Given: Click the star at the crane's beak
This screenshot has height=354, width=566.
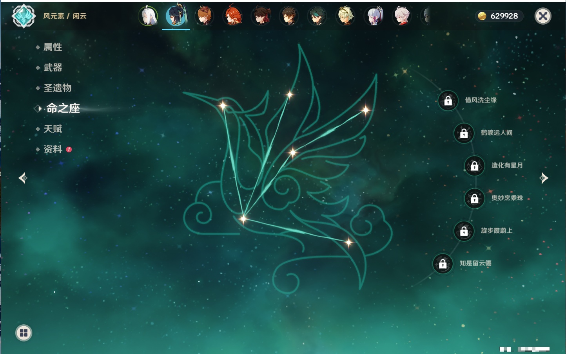Looking at the screenshot, I should pyautogui.click(x=223, y=105).
